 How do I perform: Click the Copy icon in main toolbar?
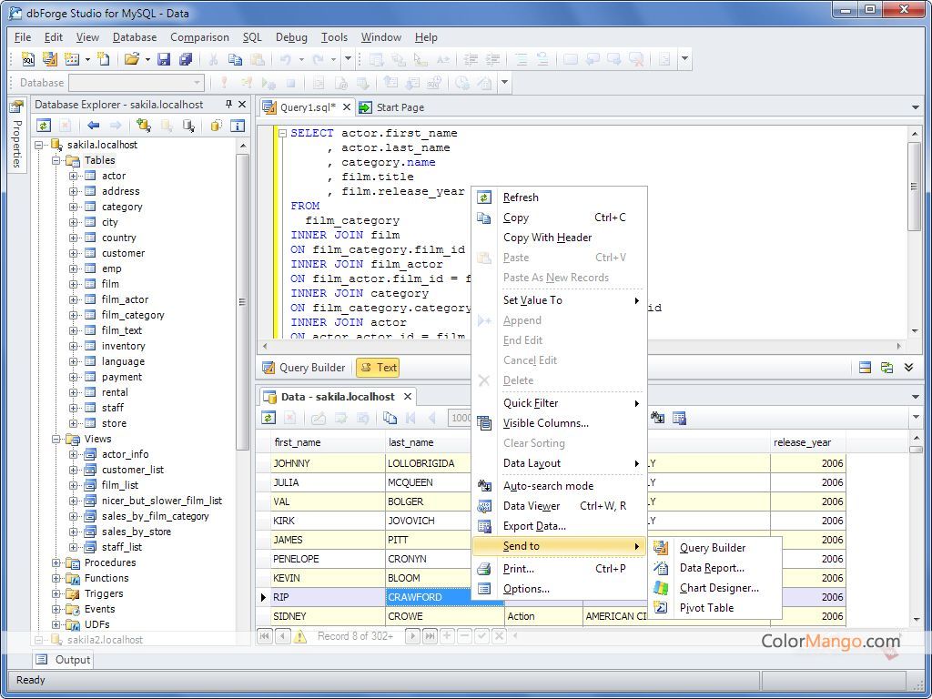(236, 59)
